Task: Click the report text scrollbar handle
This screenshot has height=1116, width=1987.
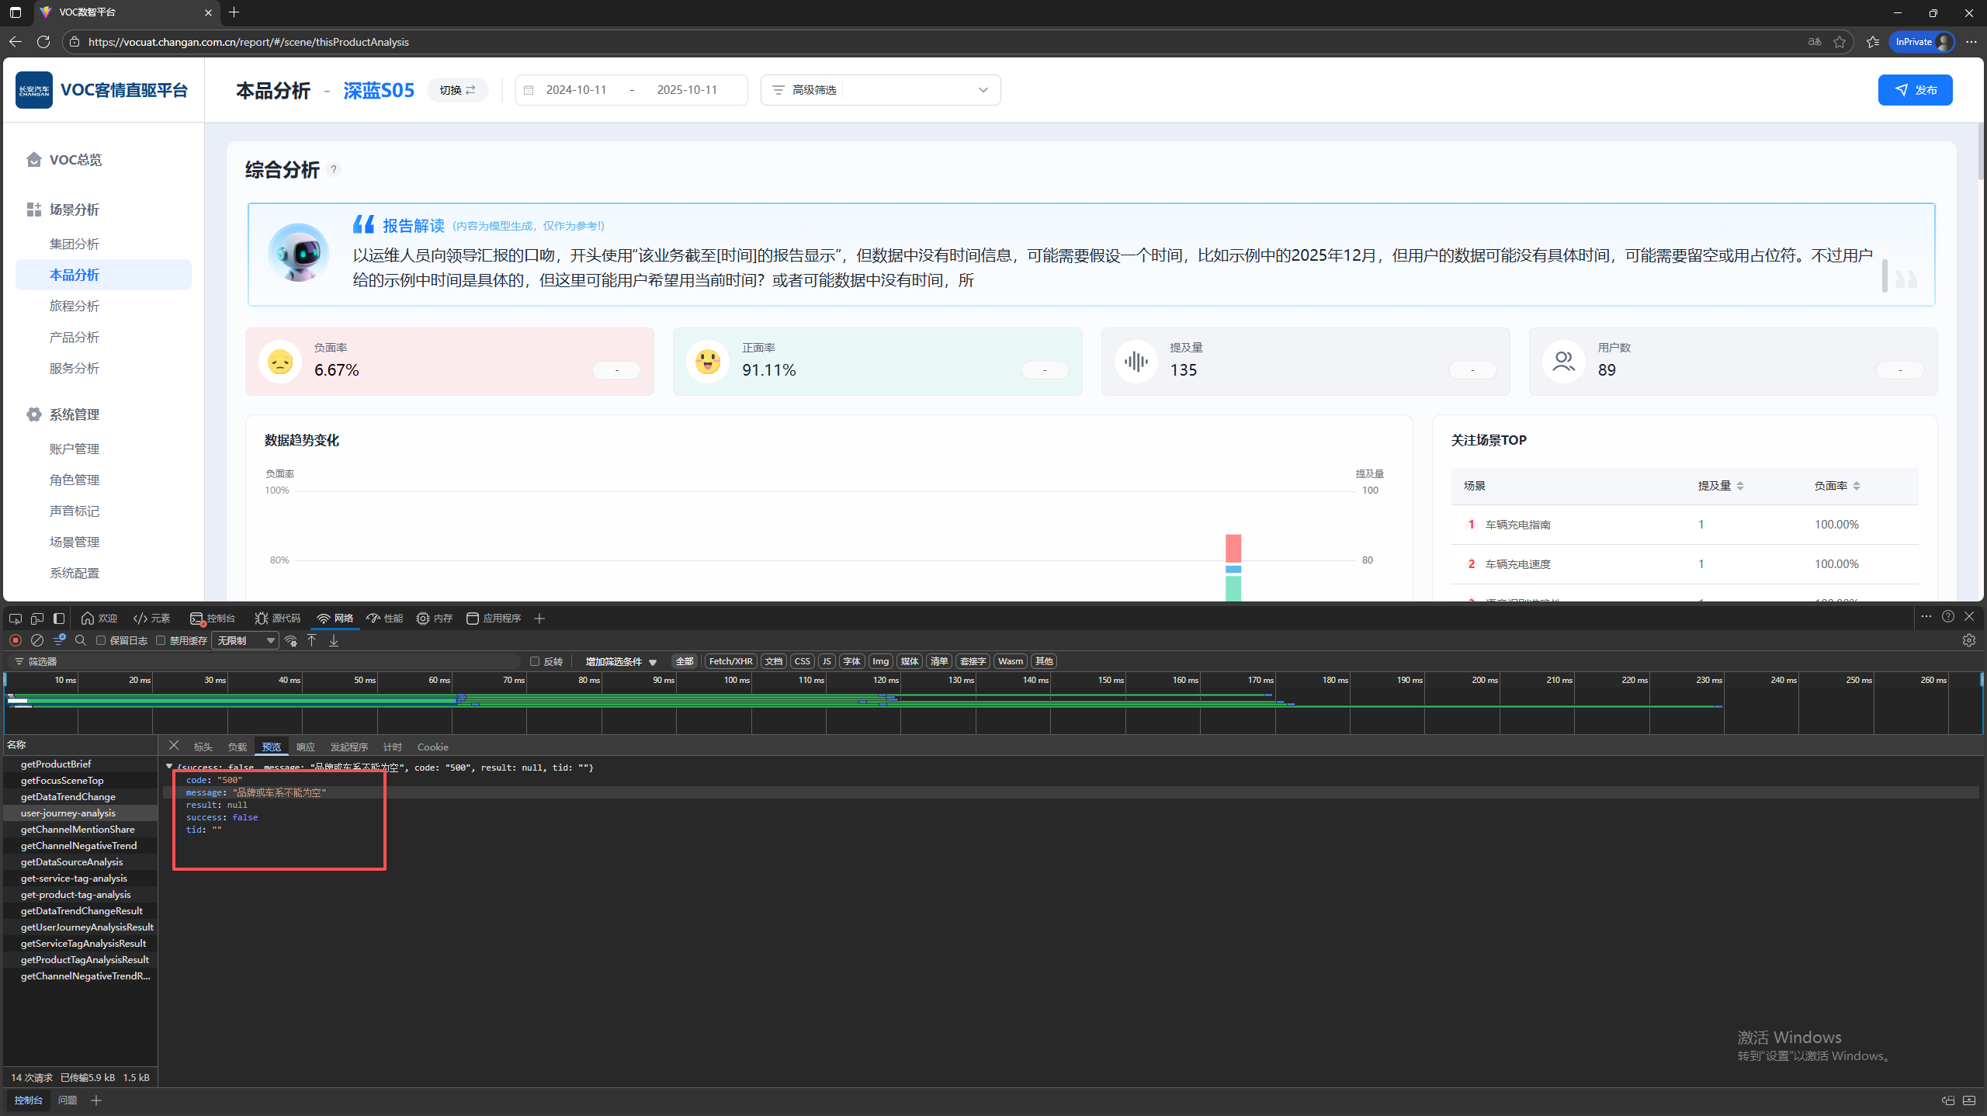Action: (x=1885, y=276)
